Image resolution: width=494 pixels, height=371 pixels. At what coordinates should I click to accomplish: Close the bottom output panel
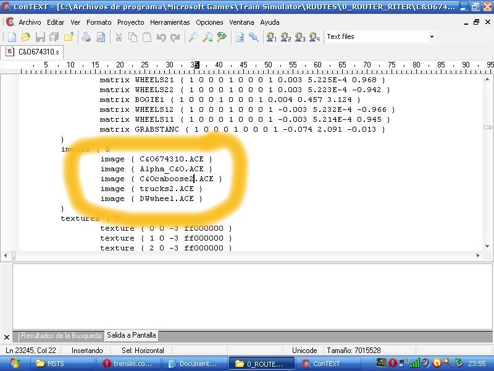click(x=7, y=337)
